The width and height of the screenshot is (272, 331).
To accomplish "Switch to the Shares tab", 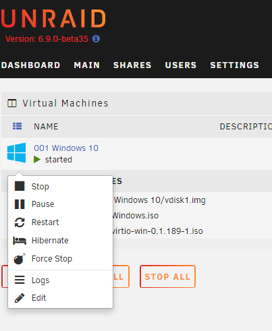I will (x=132, y=65).
